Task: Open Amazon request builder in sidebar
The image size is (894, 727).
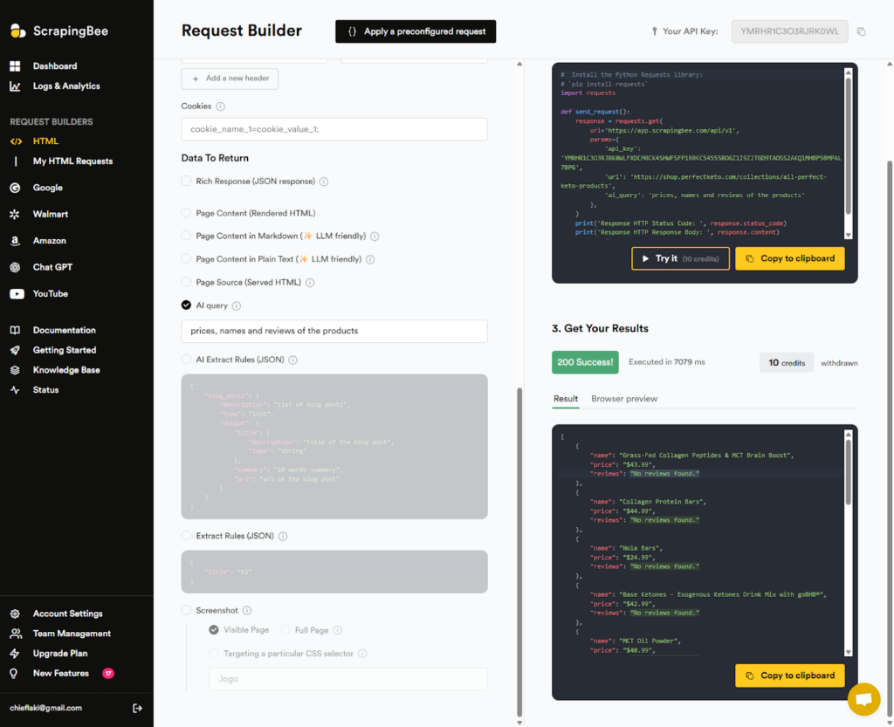Action: click(49, 241)
